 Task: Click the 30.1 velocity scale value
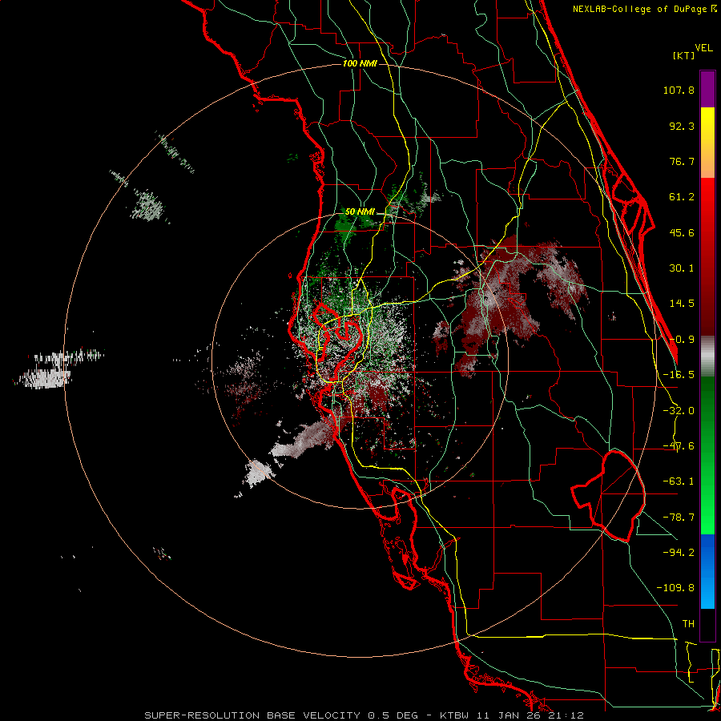point(682,268)
